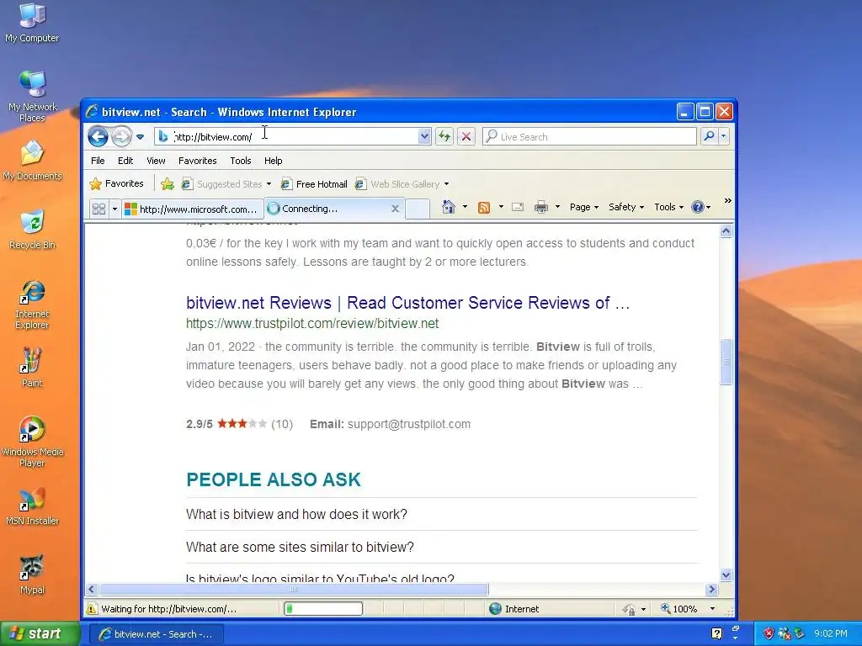The height and width of the screenshot is (646, 862).
Task: Select the Mypal raccoon shortcut
Action: pyautogui.click(x=32, y=575)
